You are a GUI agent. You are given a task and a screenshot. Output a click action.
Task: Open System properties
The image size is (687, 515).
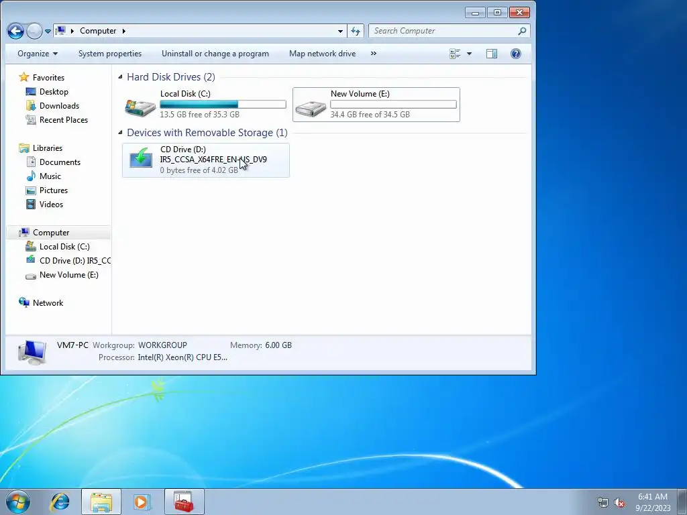110,54
